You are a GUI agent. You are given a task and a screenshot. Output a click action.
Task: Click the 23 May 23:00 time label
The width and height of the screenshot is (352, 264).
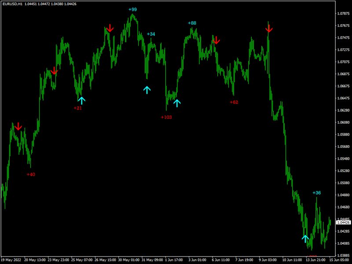(x=59, y=260)
